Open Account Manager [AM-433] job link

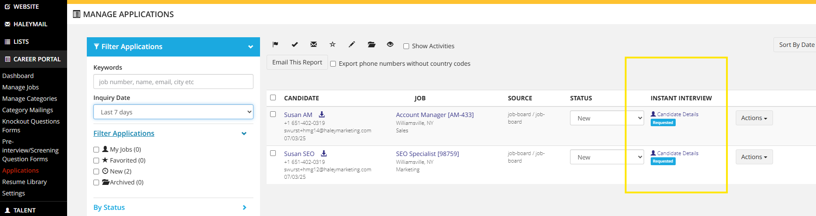click(435, 115)
